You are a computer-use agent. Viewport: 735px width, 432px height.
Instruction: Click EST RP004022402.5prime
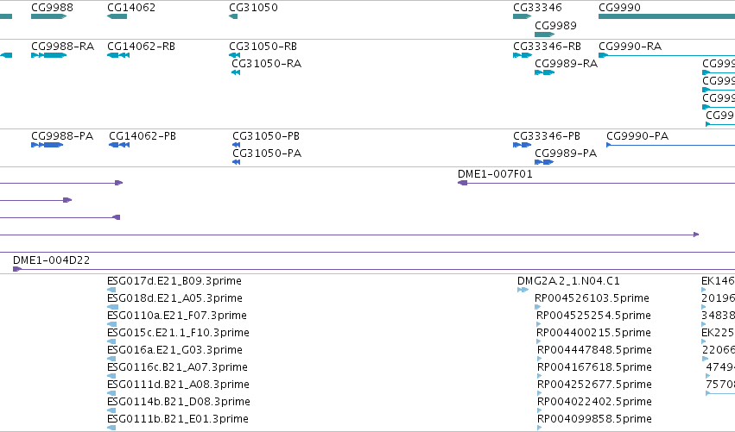[594, 402]
